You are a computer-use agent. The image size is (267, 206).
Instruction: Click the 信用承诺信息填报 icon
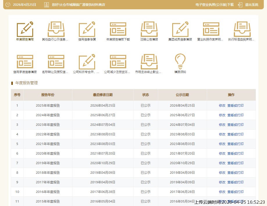[x=25, y=62]
